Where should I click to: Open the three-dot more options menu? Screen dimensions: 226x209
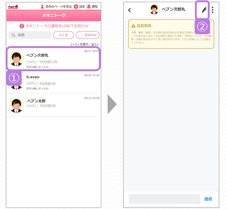pos(213,10)
